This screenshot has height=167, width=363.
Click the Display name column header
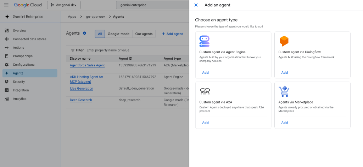point(80,59)
